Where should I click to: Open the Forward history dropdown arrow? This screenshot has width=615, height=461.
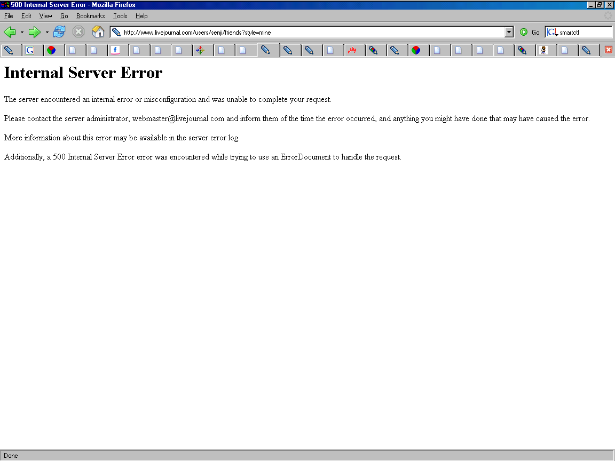[47, 33]
